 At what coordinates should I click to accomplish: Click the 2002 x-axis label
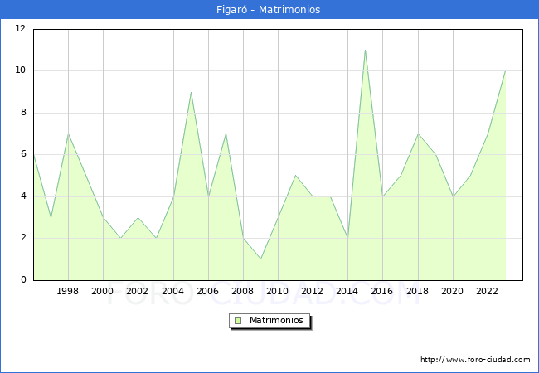137,291
